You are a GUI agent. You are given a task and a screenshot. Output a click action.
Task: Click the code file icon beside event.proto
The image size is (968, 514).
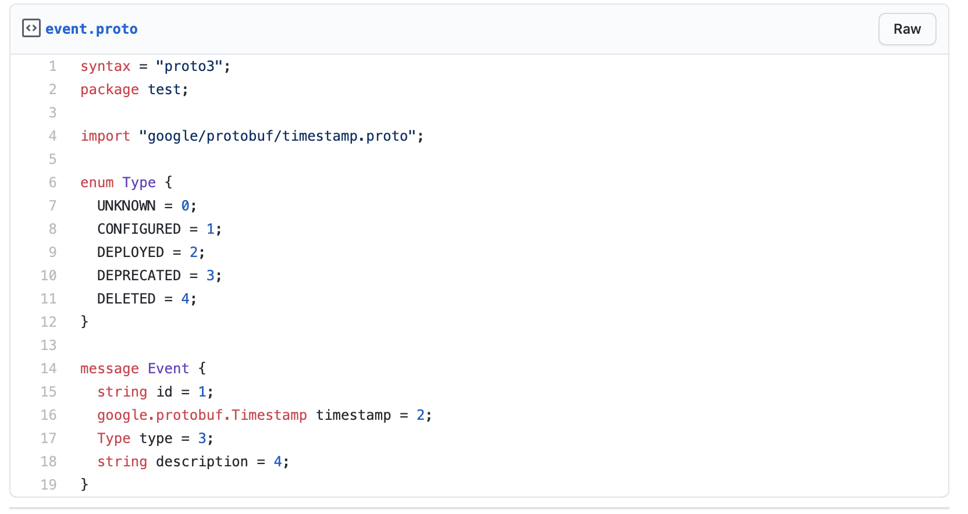coord(31,27)
